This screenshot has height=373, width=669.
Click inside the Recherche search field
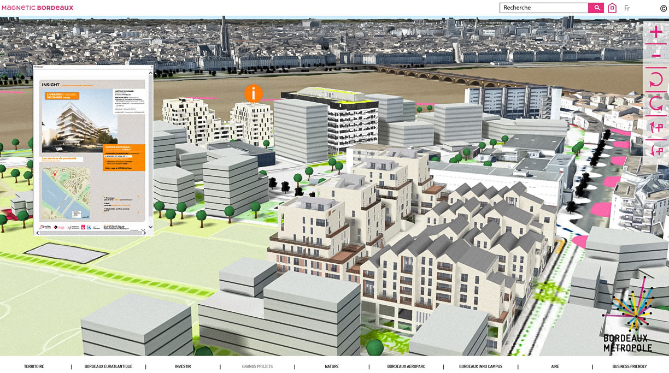[x=543, y=8]
